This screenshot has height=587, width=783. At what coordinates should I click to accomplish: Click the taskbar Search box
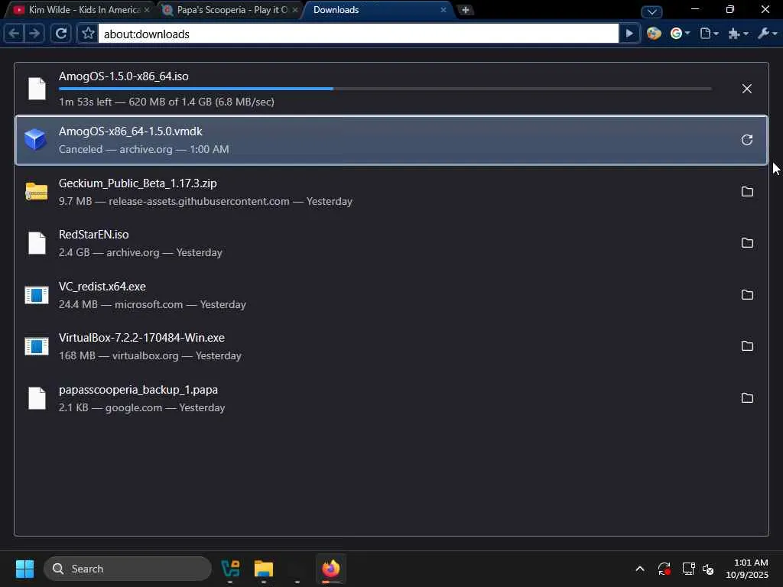coord(128,569)
